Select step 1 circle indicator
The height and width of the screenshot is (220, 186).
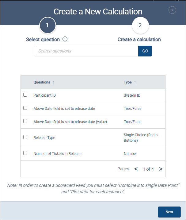(47, 25)
